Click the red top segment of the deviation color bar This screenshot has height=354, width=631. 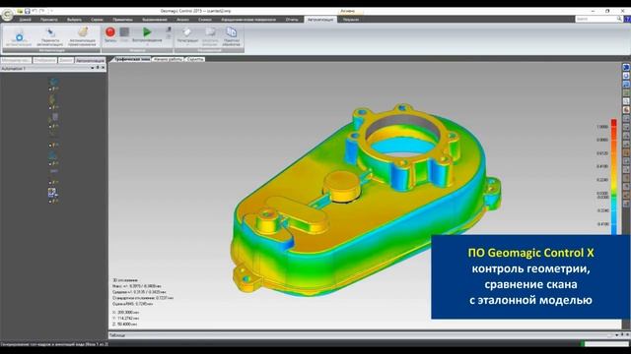(613, 123)
